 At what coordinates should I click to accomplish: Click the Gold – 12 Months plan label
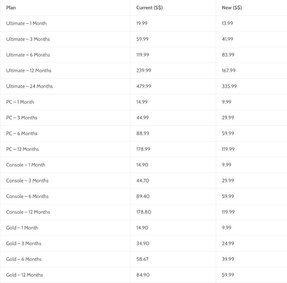(x=24, y=275)
